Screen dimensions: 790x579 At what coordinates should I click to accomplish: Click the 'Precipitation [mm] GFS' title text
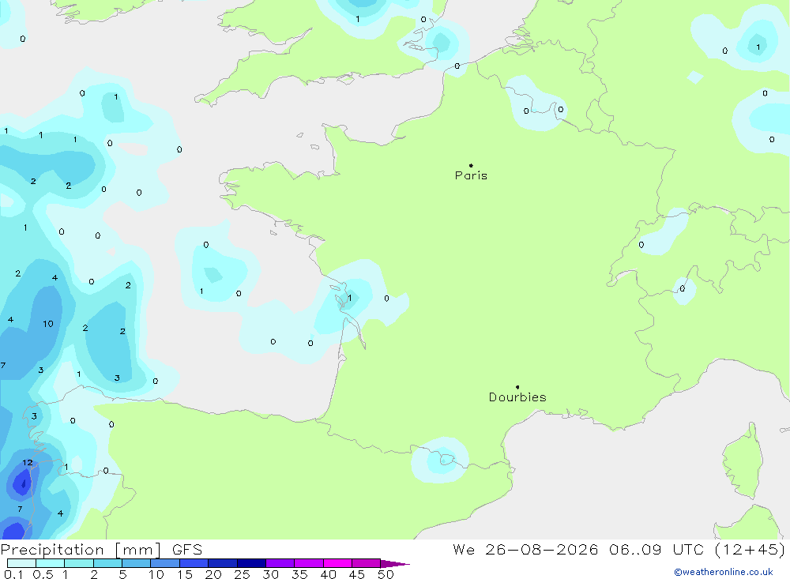(101, 549)
